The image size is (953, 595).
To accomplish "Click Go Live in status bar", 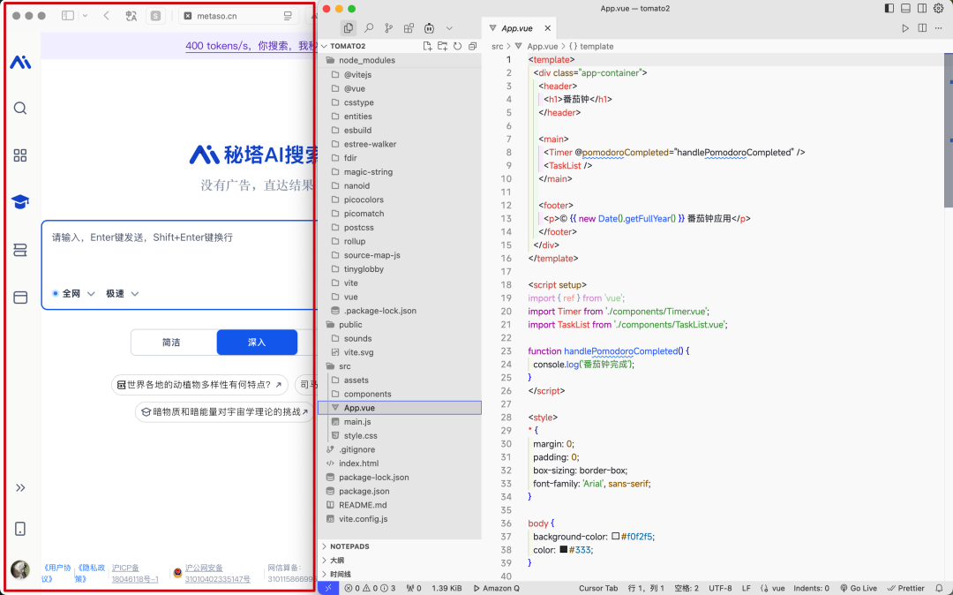I will (859, 588).
